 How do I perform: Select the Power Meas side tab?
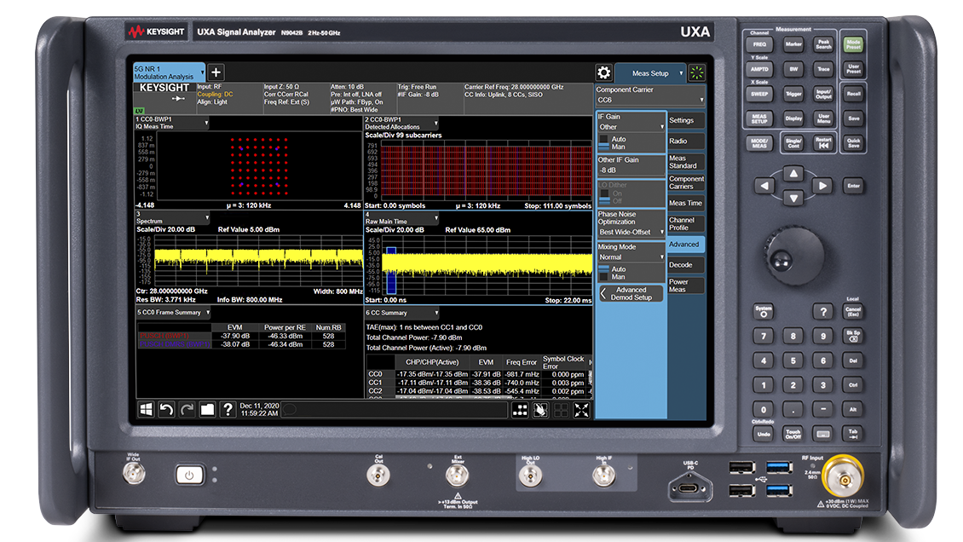tap(686, 285)
